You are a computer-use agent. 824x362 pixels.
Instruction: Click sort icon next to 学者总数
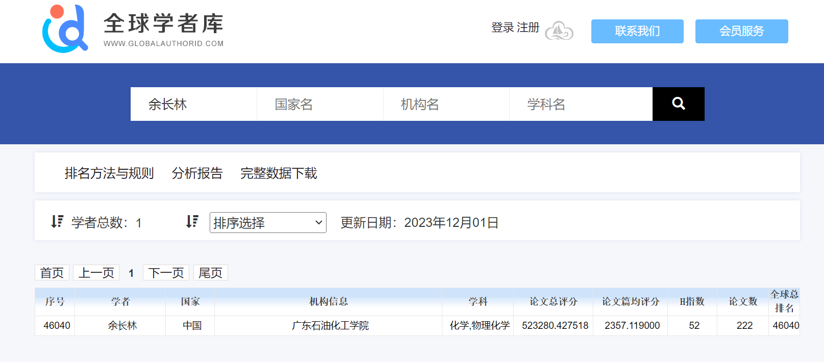[x=57, y=222]
